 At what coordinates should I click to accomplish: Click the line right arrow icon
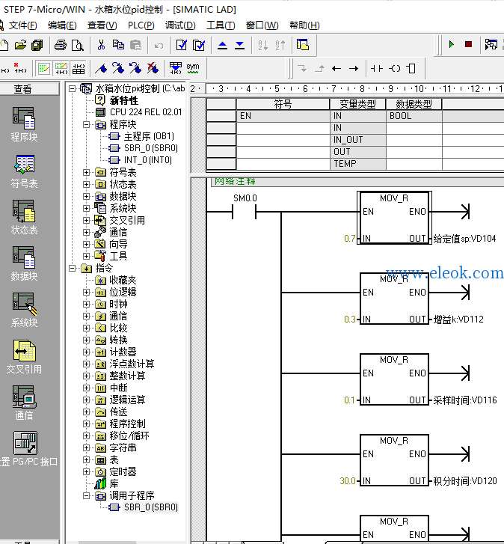pos(354,68)
